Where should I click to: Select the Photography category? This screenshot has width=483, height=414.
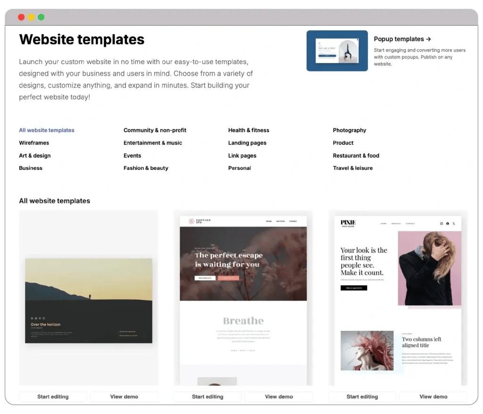[350, 130]
